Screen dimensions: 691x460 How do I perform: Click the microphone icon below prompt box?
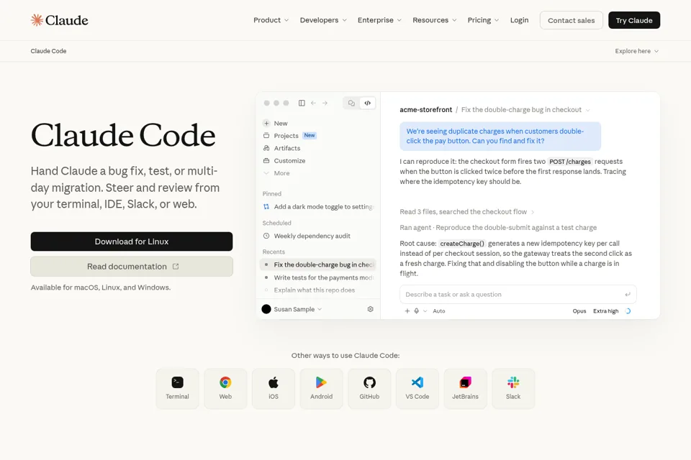coord(417,310)
